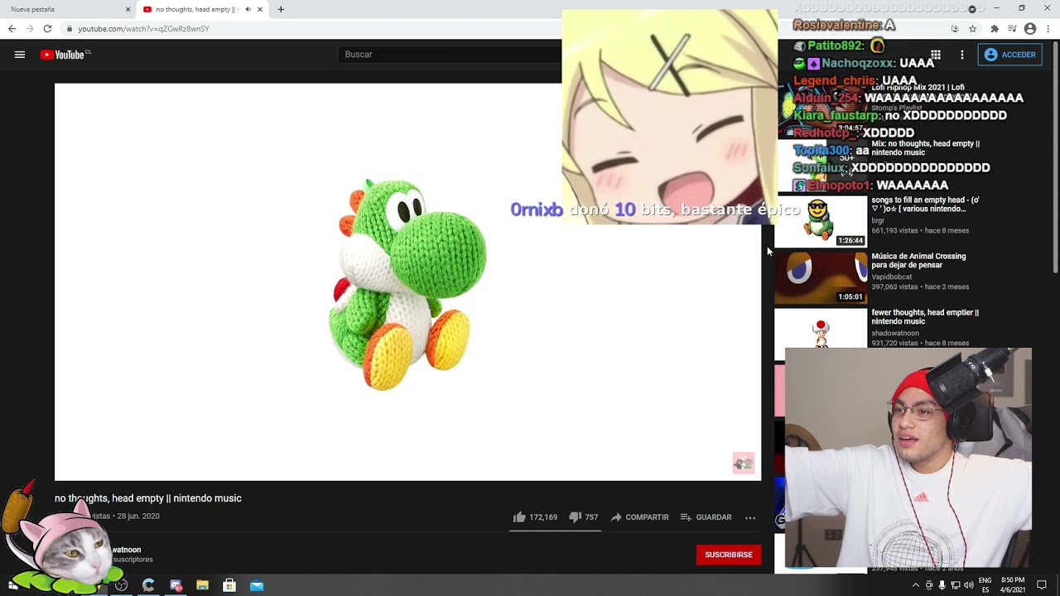Open the YouTube apps grid icon

tap(936, 55)
